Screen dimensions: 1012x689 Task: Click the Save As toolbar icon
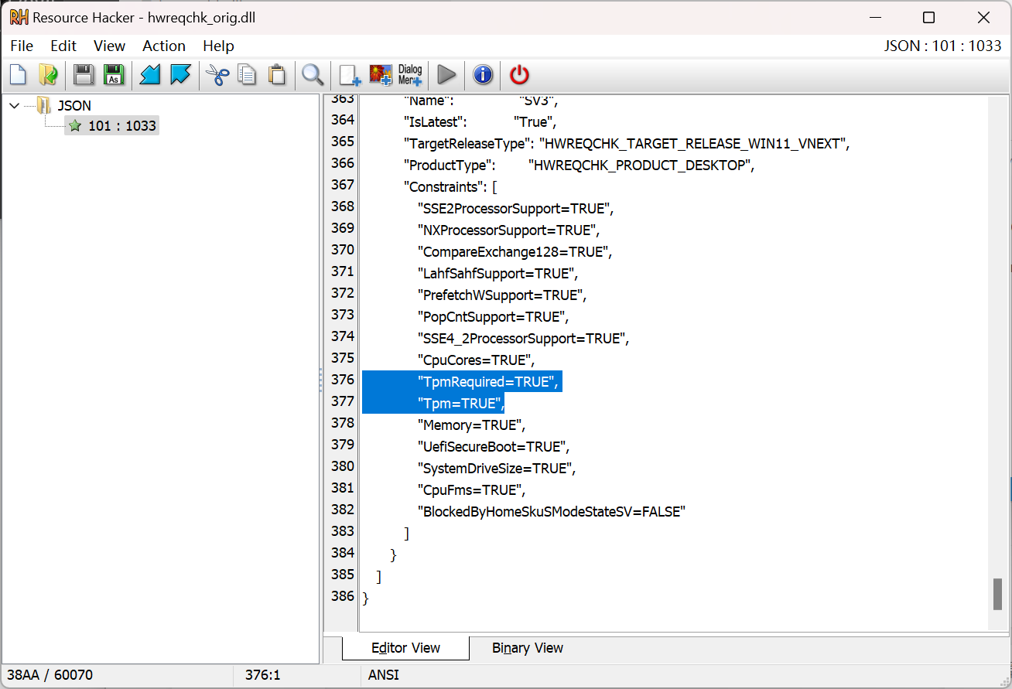(x=114, y=75)
